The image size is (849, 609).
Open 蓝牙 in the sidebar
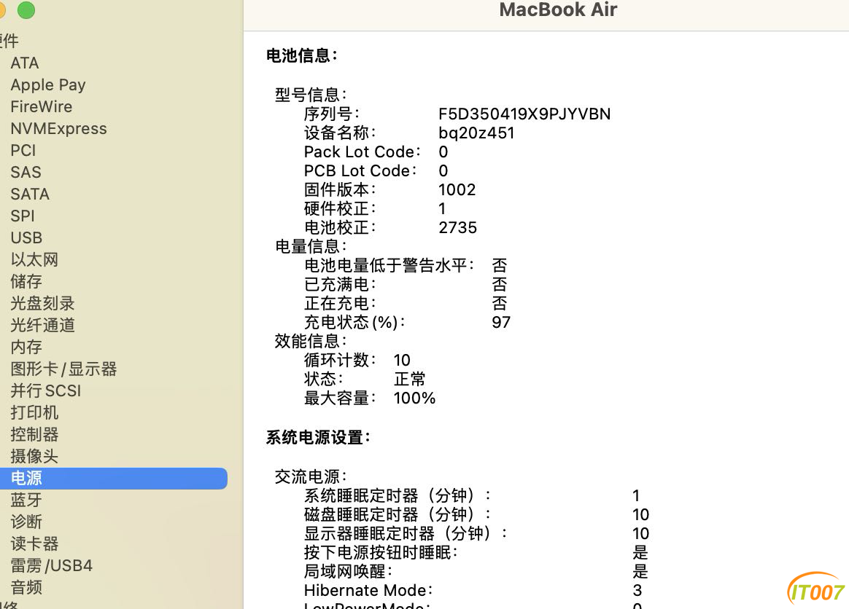coord(26,500)
